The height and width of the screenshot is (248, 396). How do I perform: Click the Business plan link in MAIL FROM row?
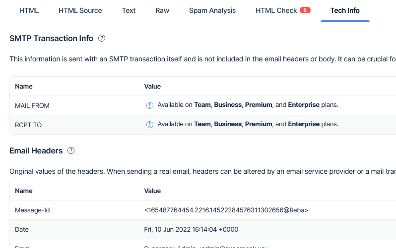pyautogui.click(x=228, y=105)
